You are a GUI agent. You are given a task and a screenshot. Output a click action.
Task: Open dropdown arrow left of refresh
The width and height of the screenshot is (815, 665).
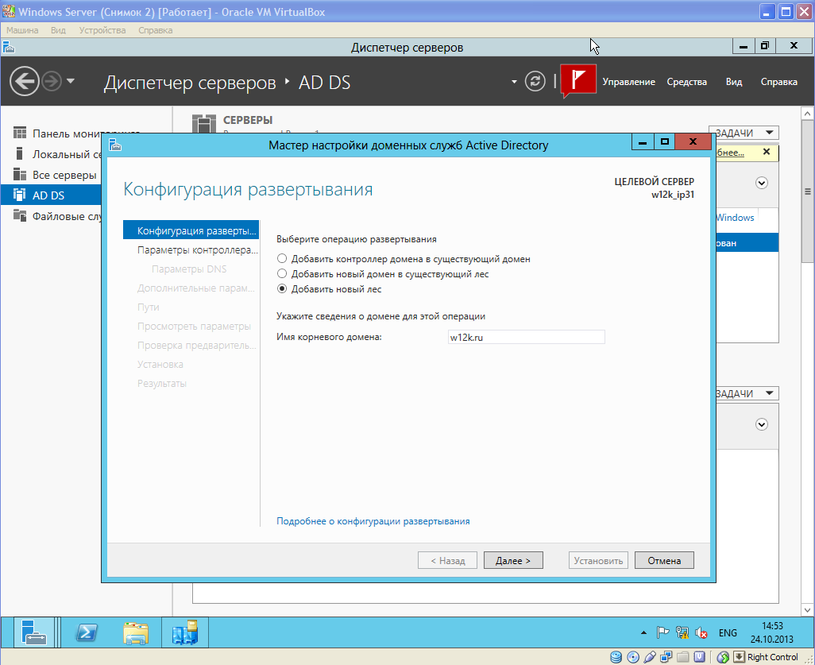pos(514,82)
